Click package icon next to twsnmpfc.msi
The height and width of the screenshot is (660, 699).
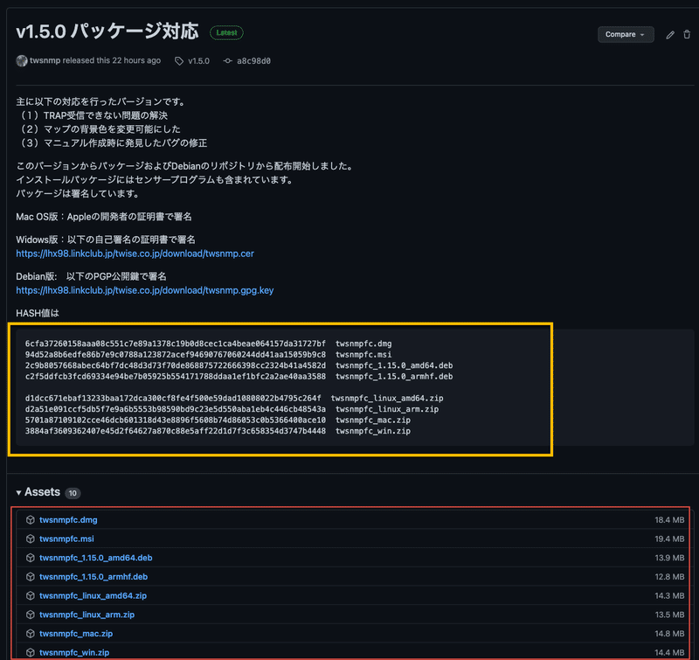point(31,538)
